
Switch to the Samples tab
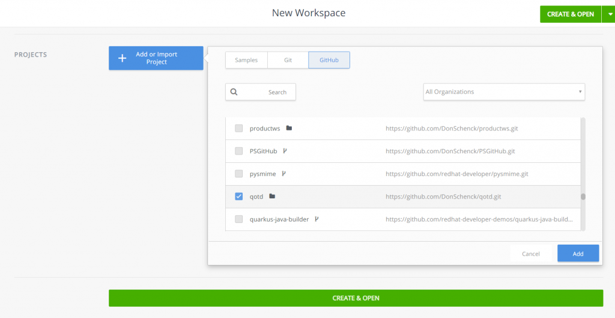(x=246, y=60)
